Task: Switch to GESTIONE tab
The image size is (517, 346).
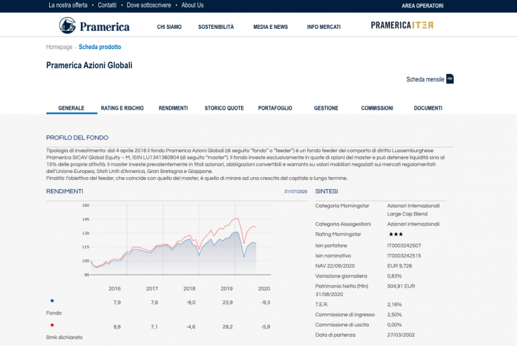Action: (326, 108)
